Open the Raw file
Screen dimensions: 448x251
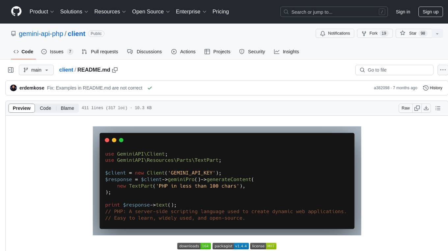[406, 108]
